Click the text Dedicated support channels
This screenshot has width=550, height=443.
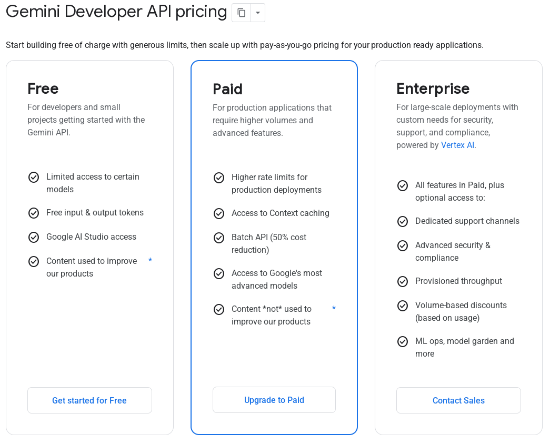[467, 221]
